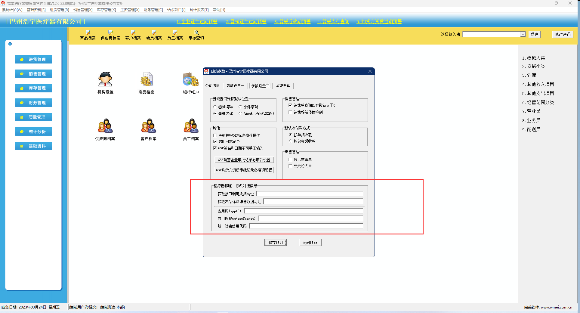Click the 员工档案 toolbar icon
Viewport: 580px width, 313px height.
[175, 35]
